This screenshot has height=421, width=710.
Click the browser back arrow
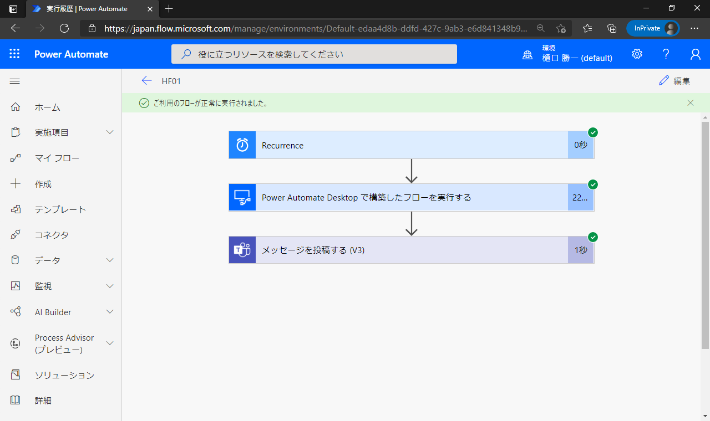point(16,28)
